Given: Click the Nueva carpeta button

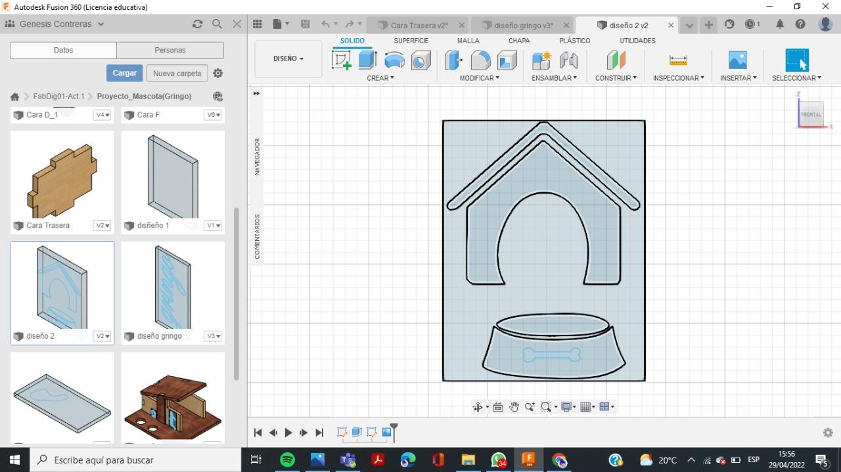Looking at the screenshot, I should click(x=177, y=74).
